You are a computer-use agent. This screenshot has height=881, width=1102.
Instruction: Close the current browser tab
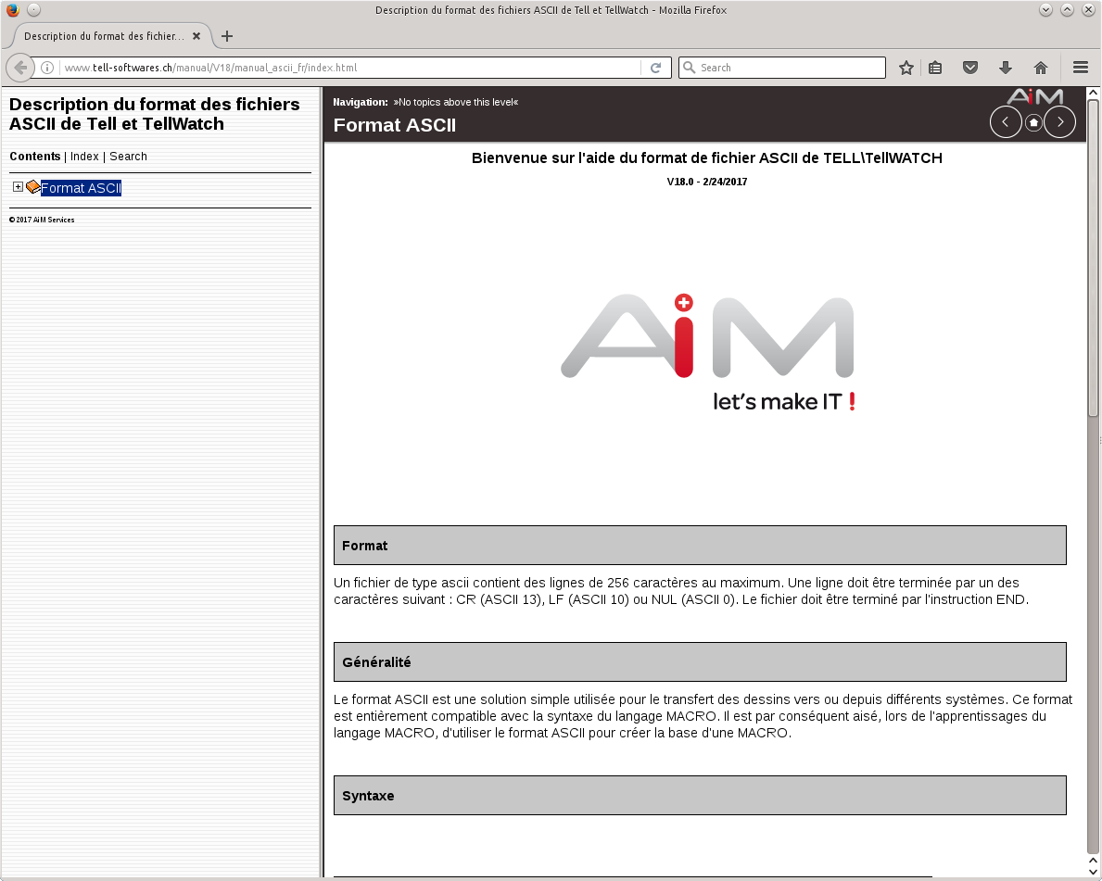[x=196, y=36]
